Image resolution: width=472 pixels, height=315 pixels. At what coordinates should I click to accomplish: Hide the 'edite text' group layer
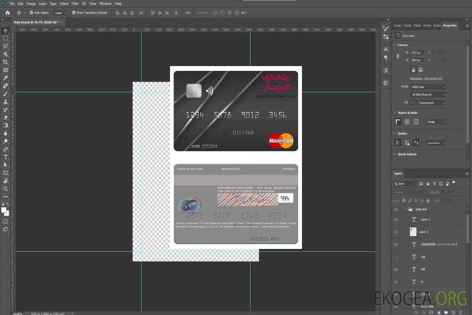(x=396, y=210)
